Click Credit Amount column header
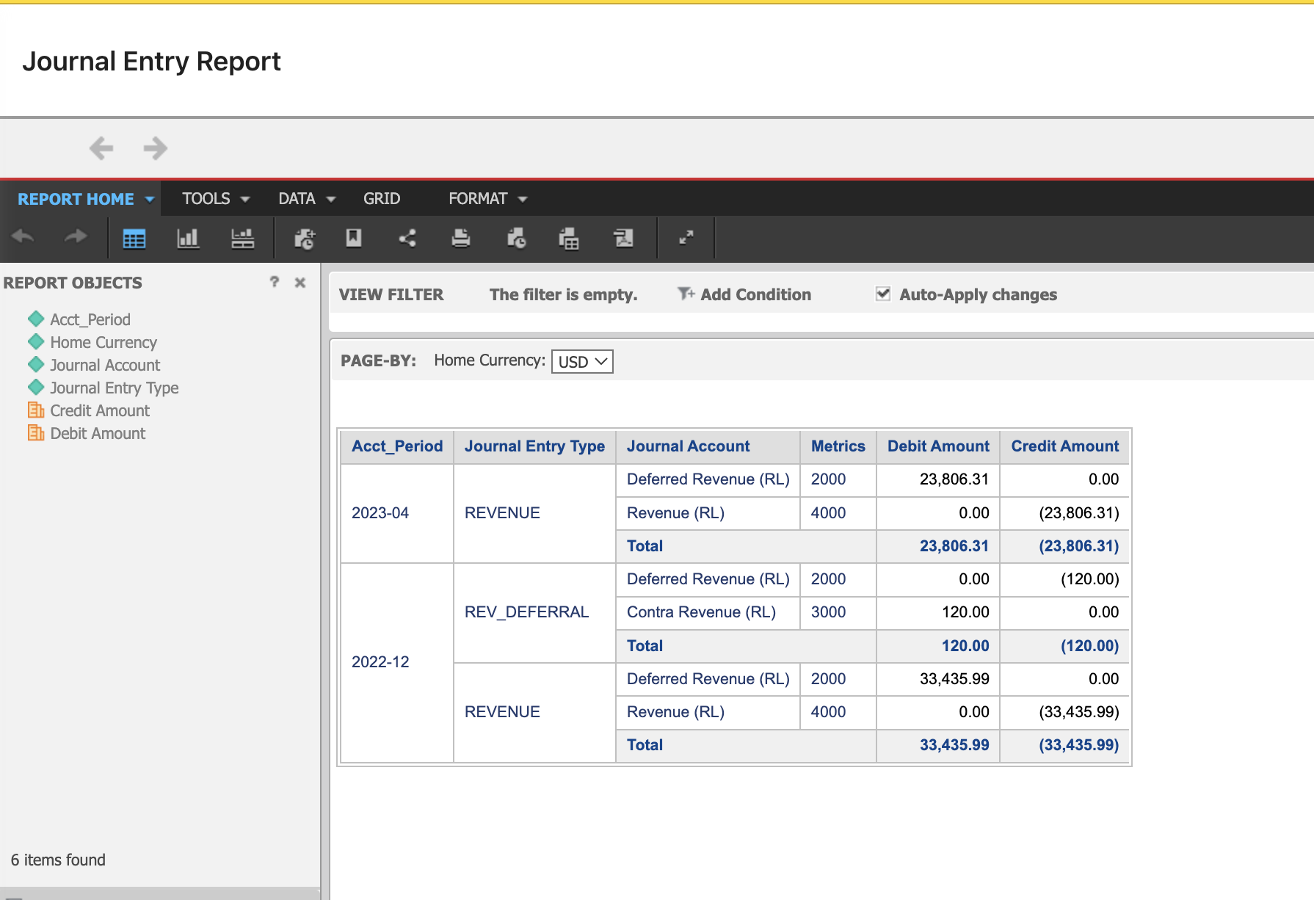Image resolution: width=1314 pixels, height=900 pixels. point(1064,446)
